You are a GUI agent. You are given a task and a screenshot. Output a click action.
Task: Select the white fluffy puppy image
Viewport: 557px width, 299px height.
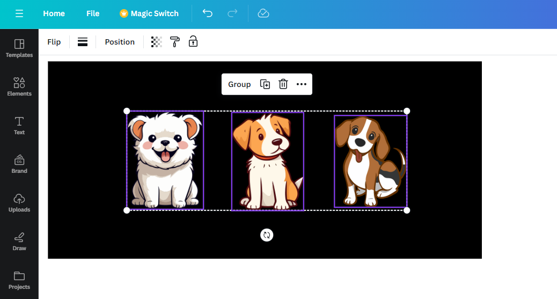pos(165,160)
